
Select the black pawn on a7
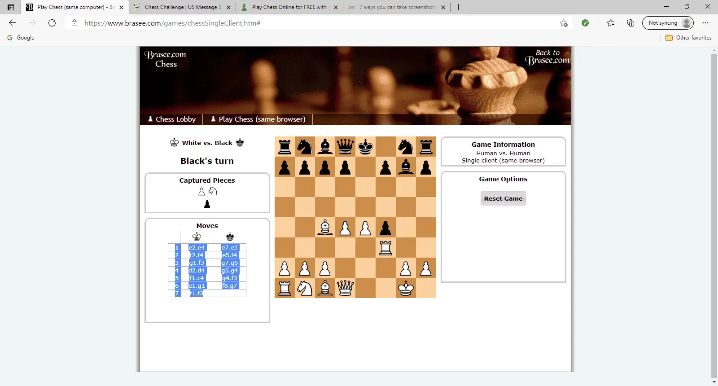pos(285,167)
